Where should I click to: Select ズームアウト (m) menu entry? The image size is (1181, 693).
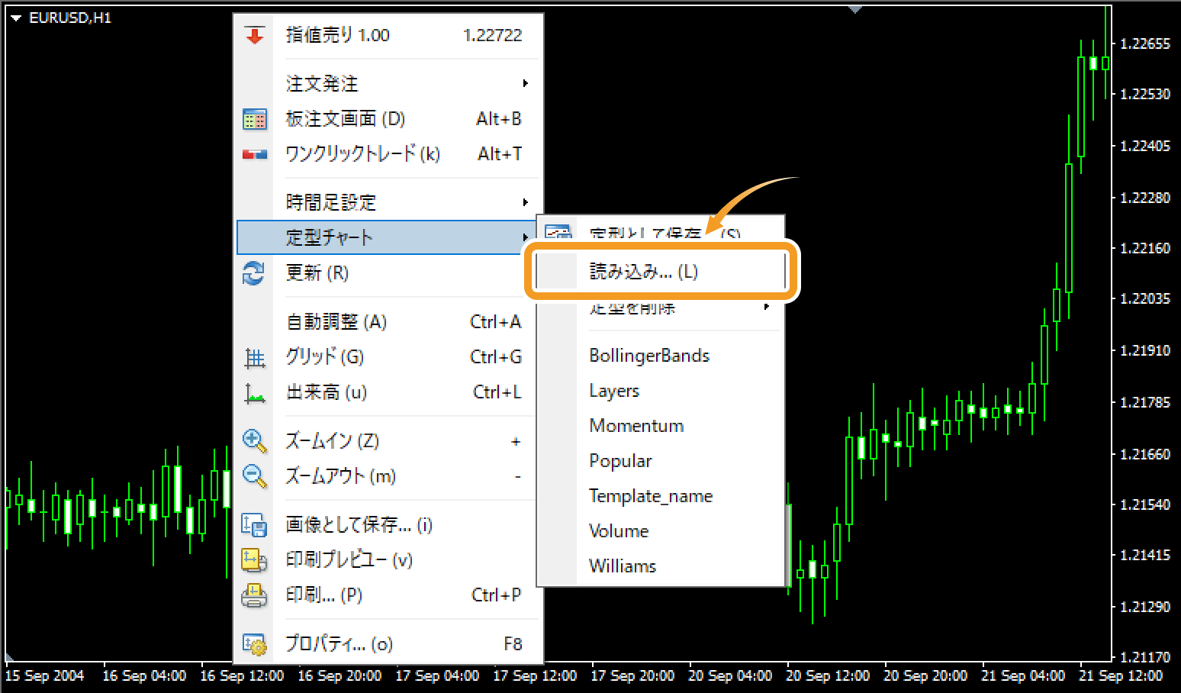pos(389,476)
